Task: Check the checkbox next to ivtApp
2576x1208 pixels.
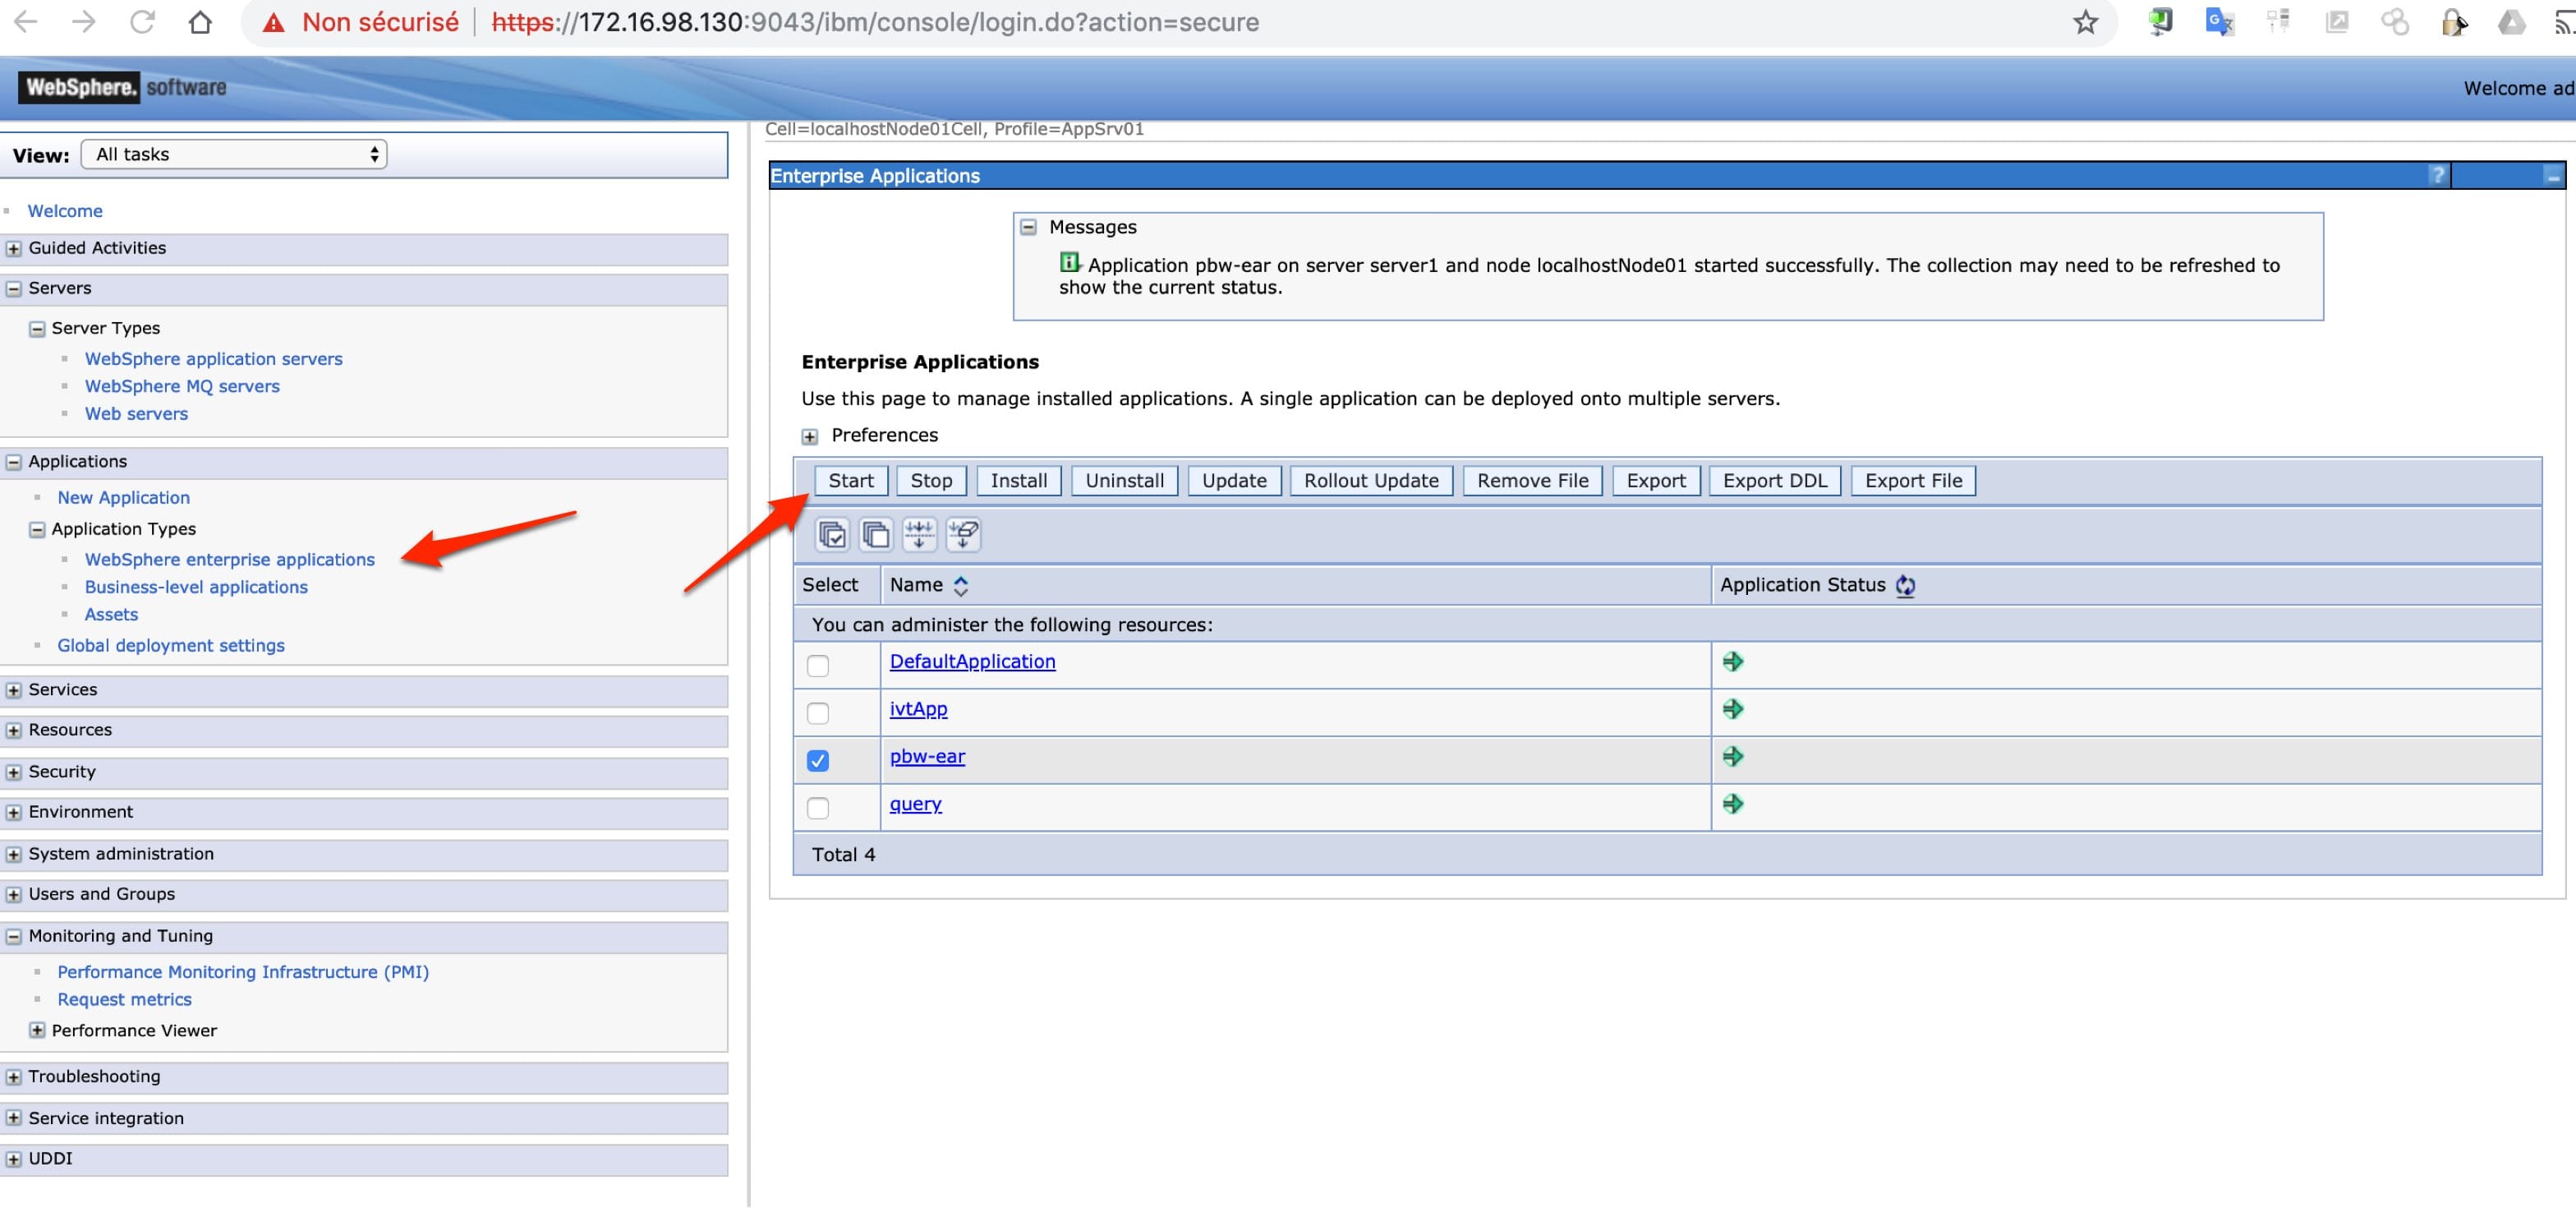Action: 820,713
